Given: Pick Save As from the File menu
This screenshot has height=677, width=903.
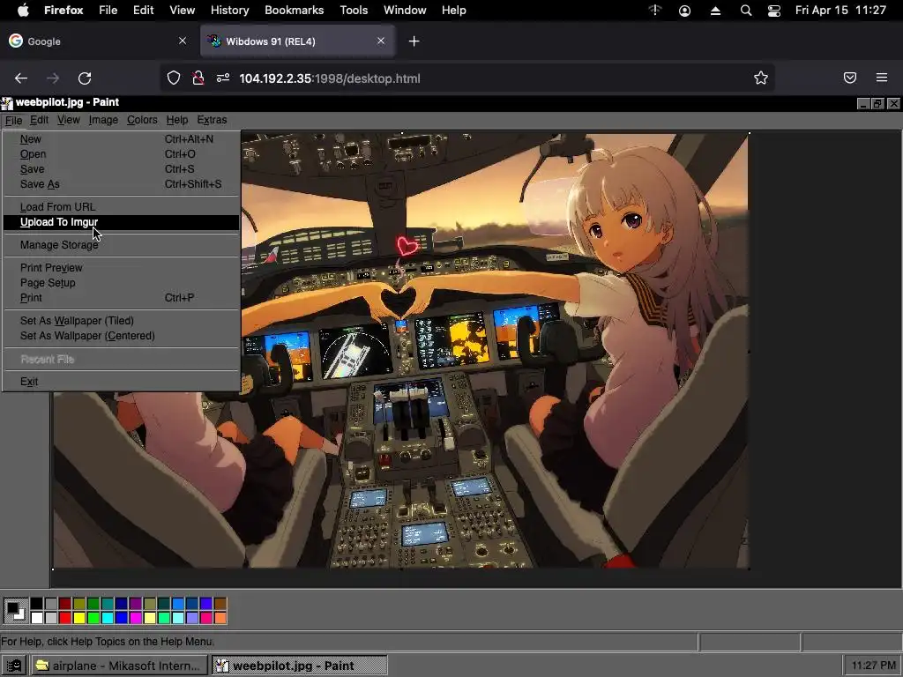Looking at the screenshot, I should coord(121,184).
